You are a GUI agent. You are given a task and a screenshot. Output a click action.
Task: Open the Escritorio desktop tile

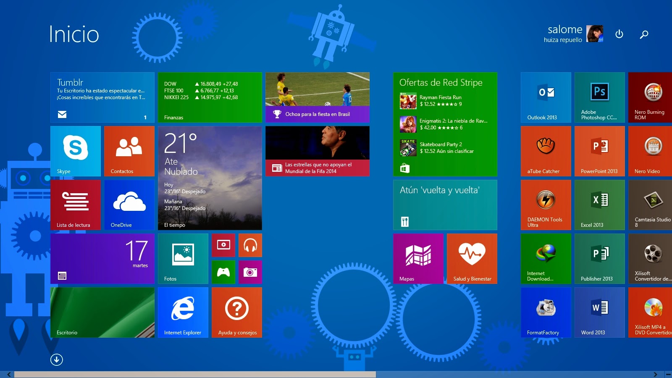click(102, 312)
